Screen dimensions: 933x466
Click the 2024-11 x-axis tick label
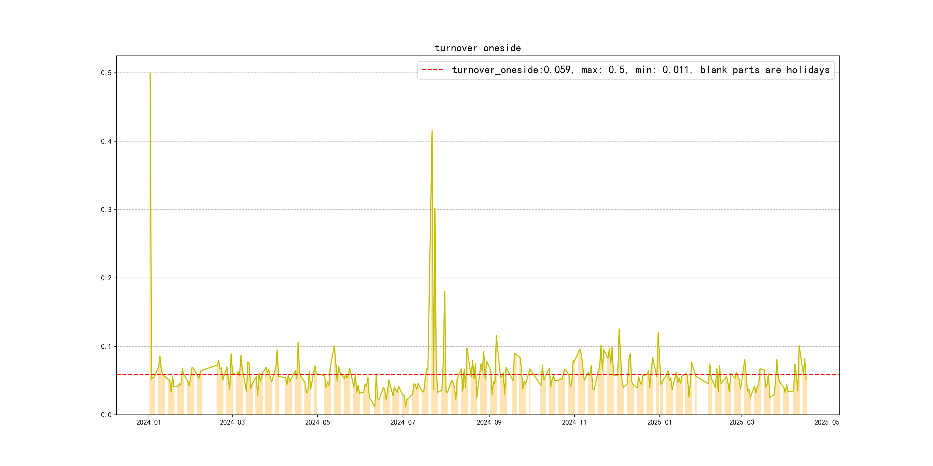coord(574,423)
